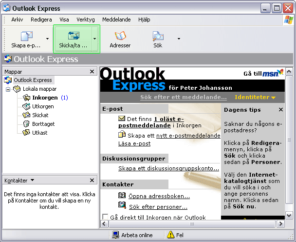This screenshot has height=242, width=296.
Task: Click the Skicka/ta emot toolbar icon
Action: click(x=73, y=36)
